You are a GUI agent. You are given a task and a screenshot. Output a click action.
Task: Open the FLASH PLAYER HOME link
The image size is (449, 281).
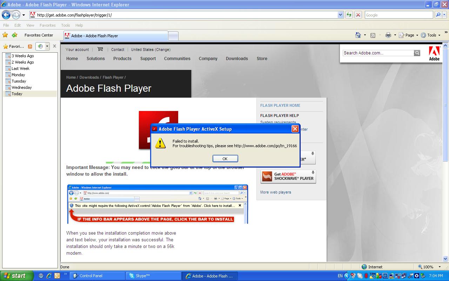coord(280,105)
